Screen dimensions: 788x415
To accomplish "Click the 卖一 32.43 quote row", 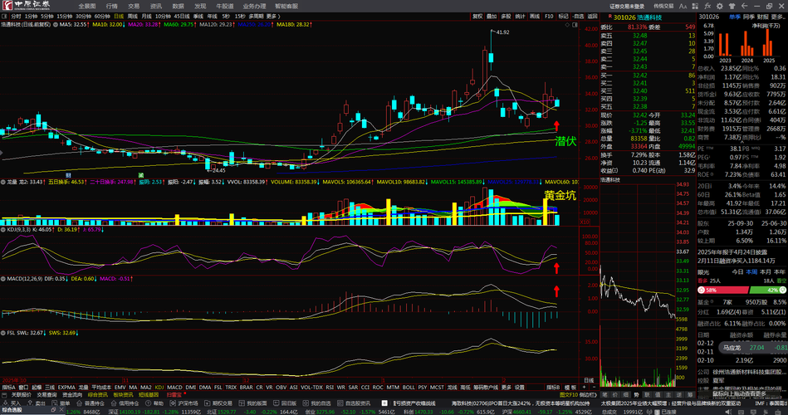I will click(648, 67).
